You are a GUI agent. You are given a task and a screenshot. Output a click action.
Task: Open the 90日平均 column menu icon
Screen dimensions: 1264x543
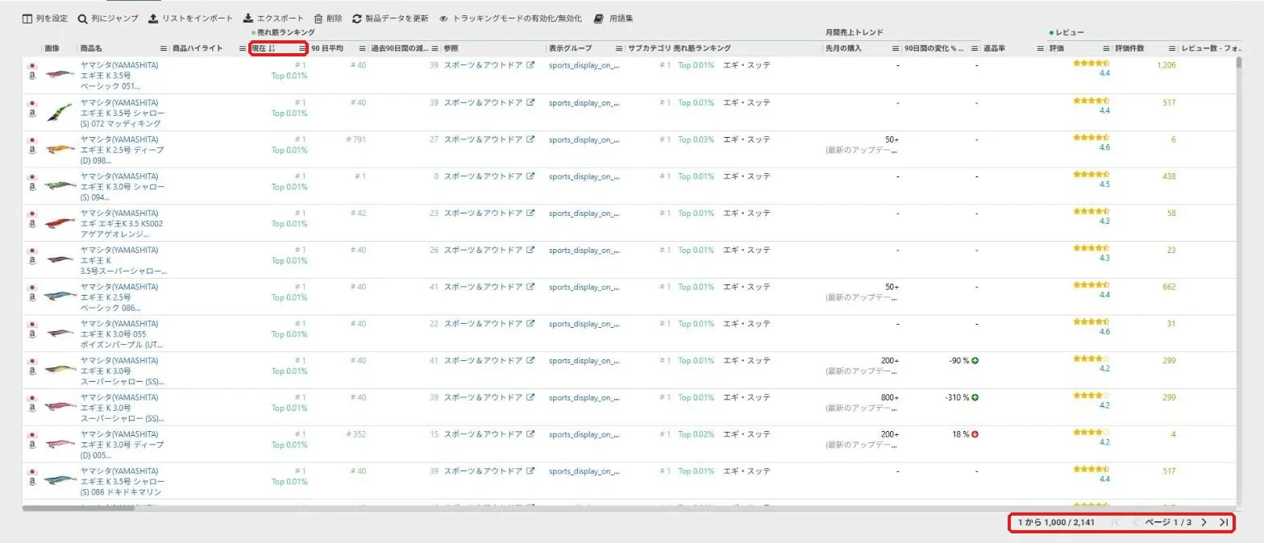pos(362,48)
